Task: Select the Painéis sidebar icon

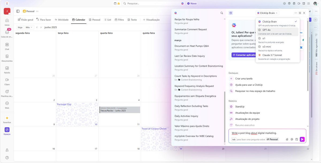Action: [x=7, y=69]
